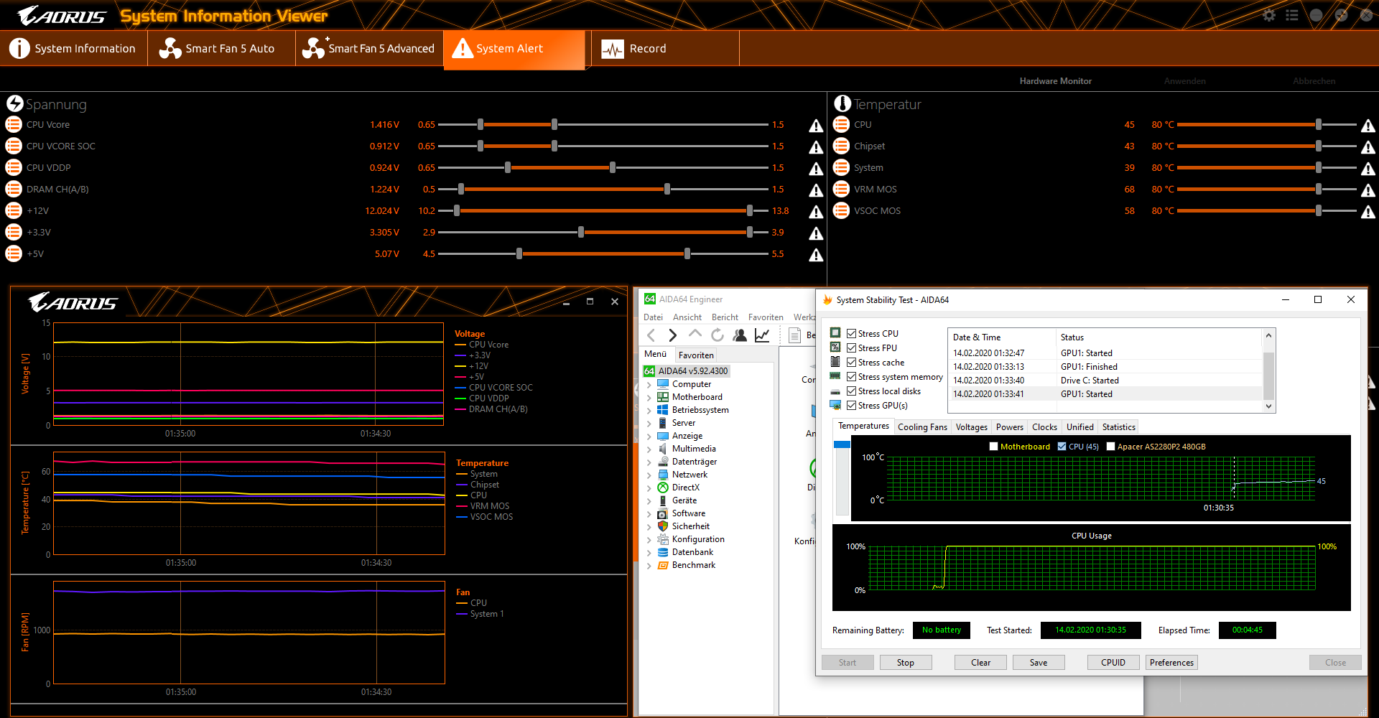Click CPU Vcore alert warning icon

pyautogui.click(x=816, y=126)
